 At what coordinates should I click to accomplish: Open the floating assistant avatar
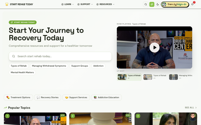[193, 117]
